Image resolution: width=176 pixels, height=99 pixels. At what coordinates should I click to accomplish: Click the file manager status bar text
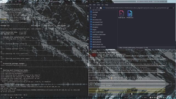coord(133,48)
